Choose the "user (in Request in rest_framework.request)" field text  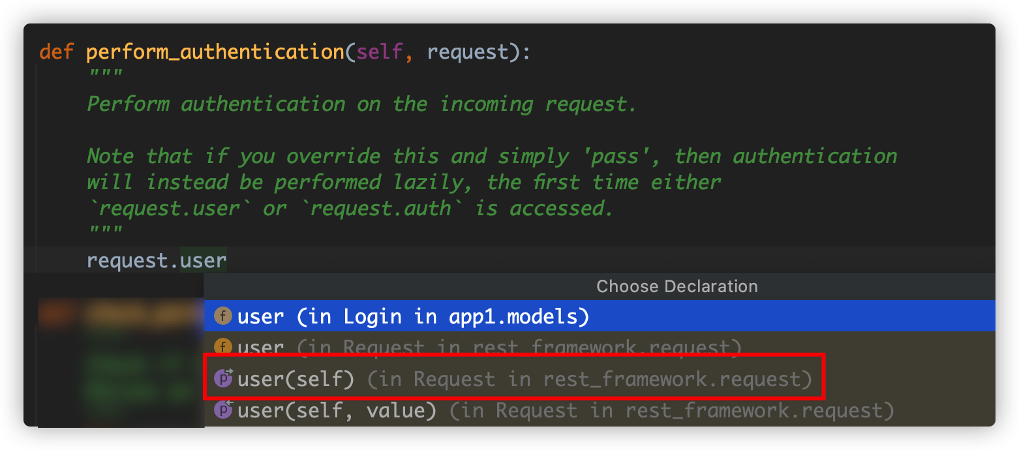(x=489, y=347)
